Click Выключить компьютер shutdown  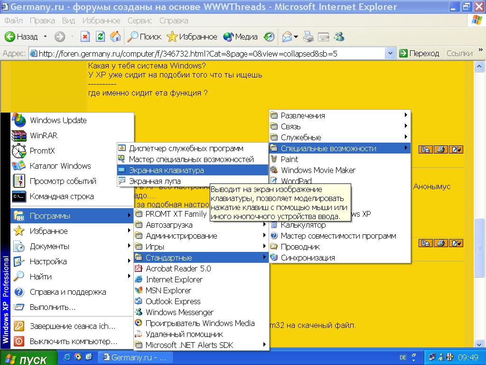[x=72, y=341]
